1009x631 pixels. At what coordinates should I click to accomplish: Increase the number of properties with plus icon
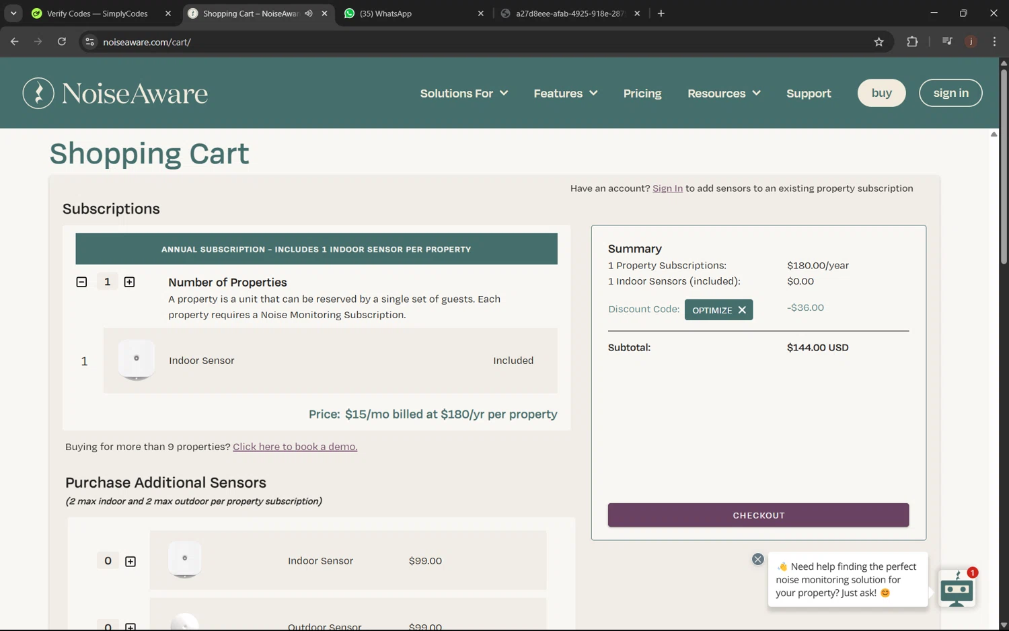click(130, 282)
